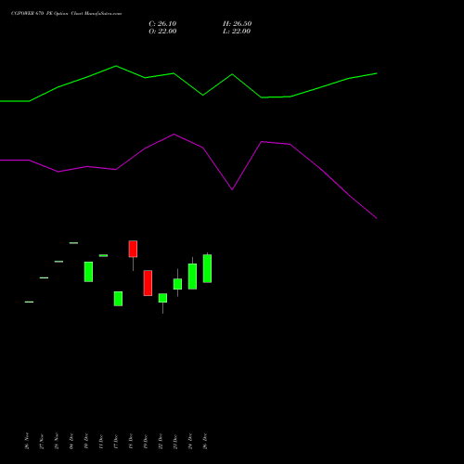Click the 24 Dec date label
The height and width of the screenshot is (464, 464).
190,441
